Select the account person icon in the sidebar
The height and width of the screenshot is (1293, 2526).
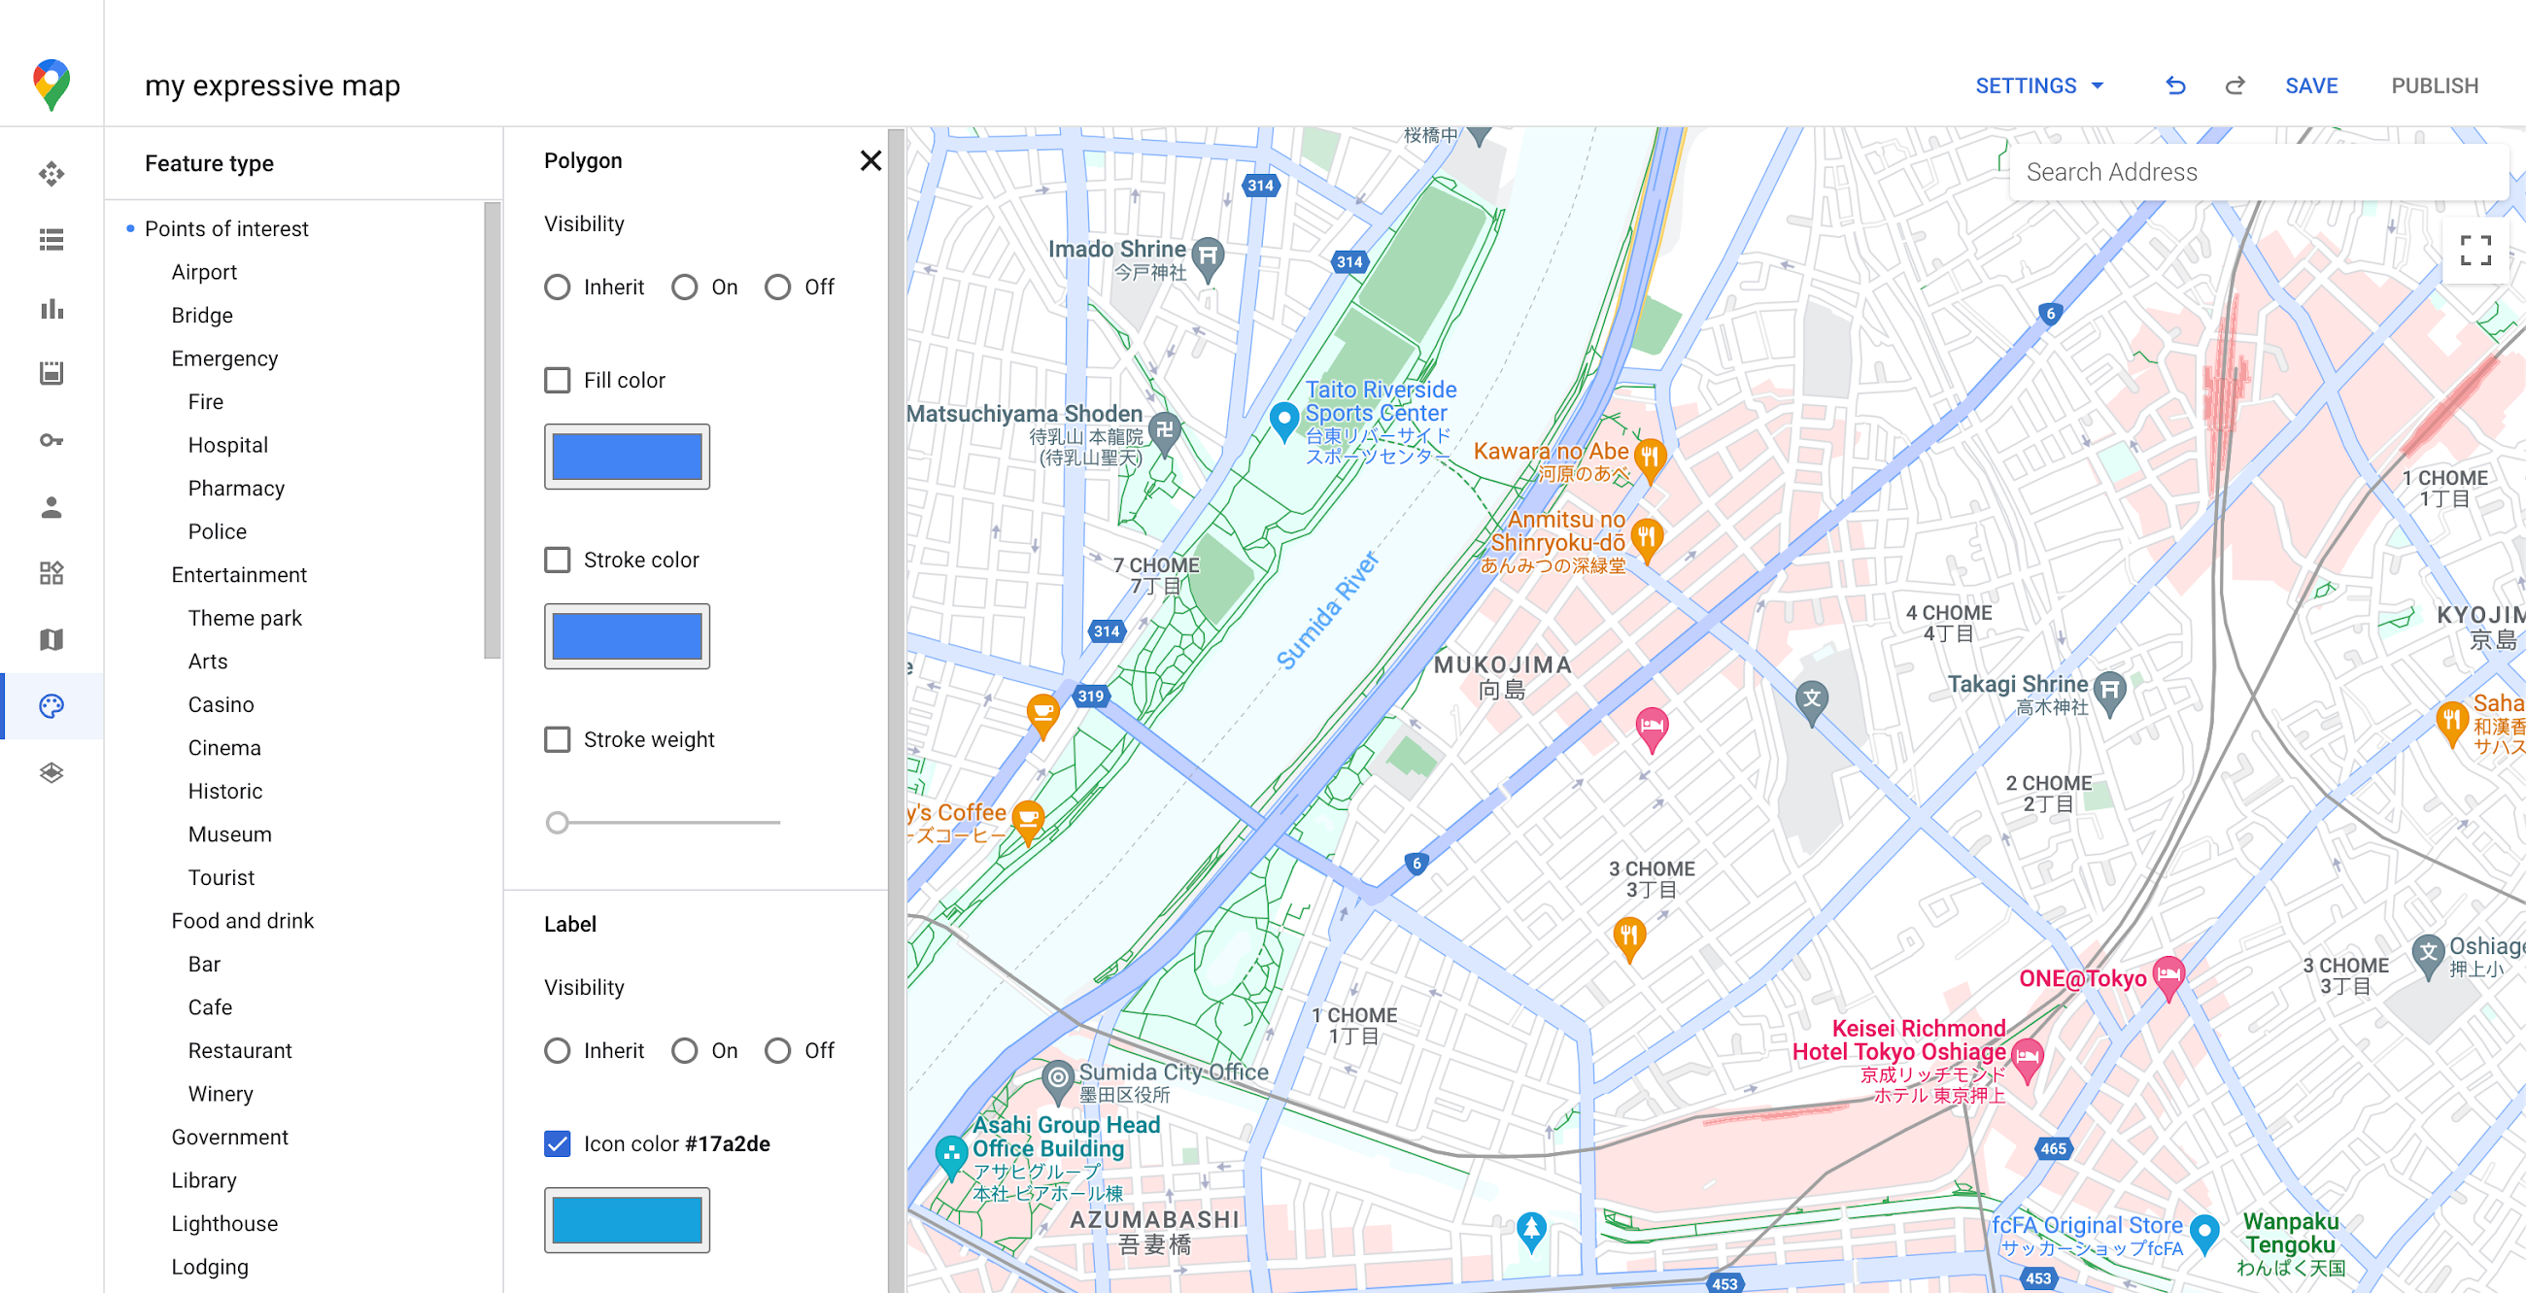[51, 507]
